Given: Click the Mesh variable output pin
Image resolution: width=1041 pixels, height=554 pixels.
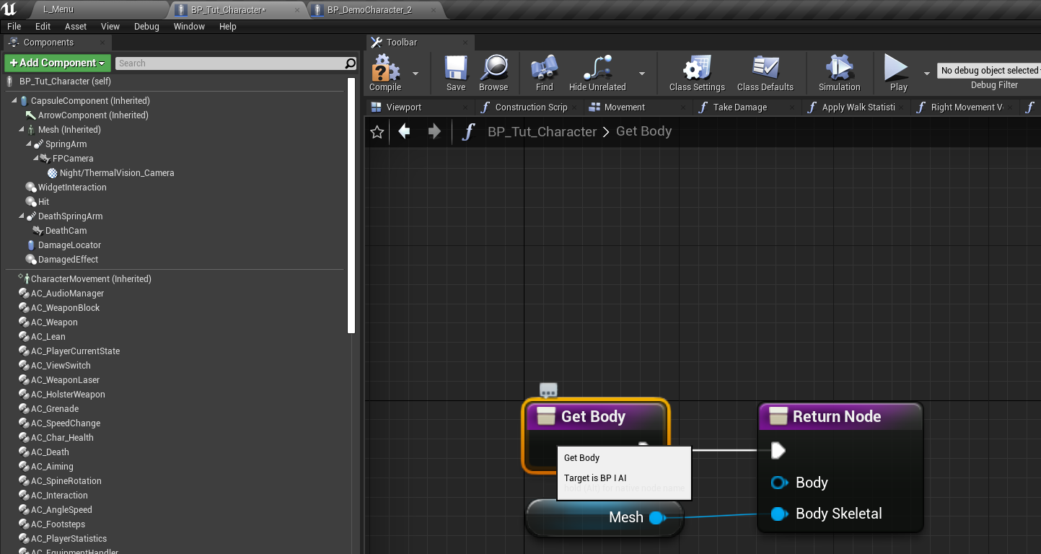Looking at the screenshot, I should coord(656,517).
